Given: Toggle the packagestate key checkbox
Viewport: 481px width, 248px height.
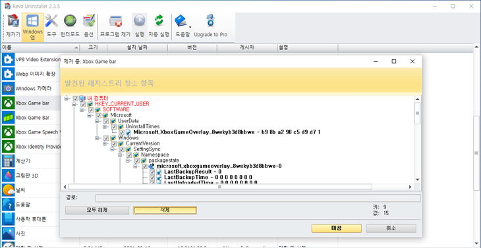Looking at the screenshot, I should [137, 161].
